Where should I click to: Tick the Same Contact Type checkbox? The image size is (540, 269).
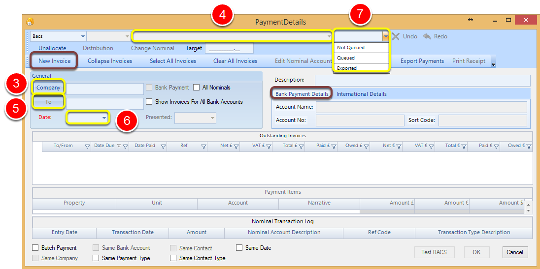pyautogui.click(x=173, y=258)
